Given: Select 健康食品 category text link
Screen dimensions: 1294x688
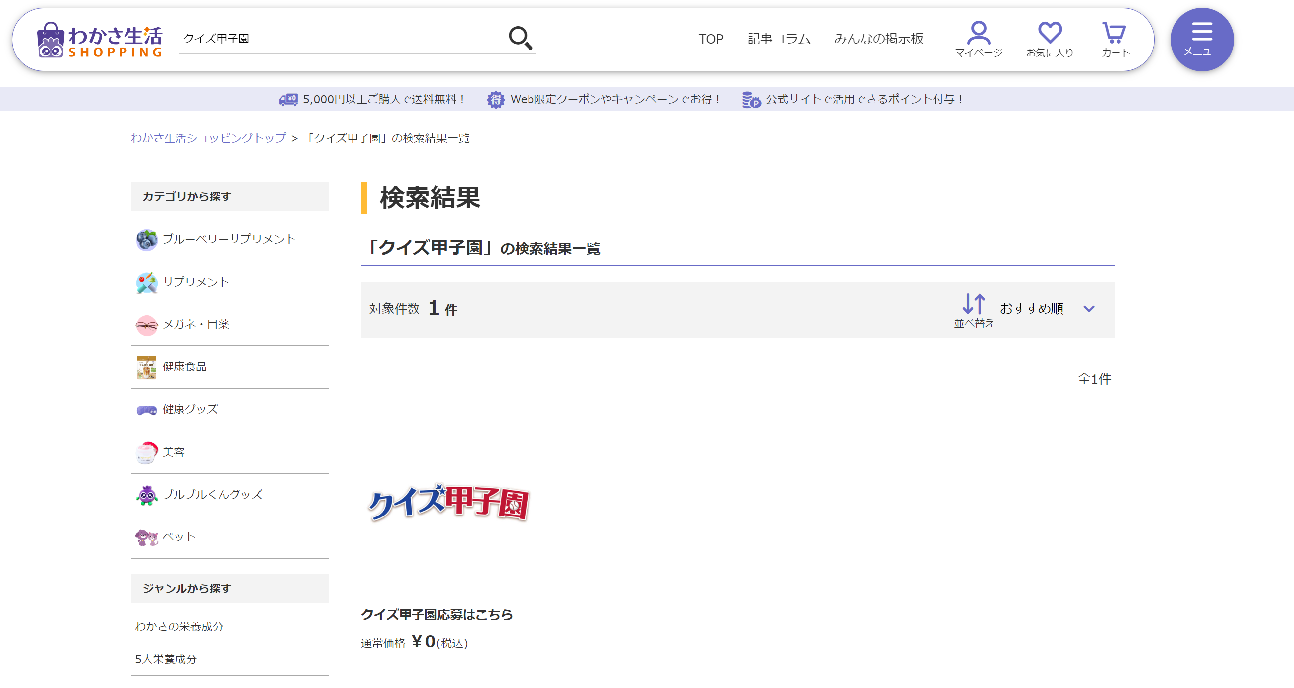Looking at the screenshot, I should coord(184,367).
